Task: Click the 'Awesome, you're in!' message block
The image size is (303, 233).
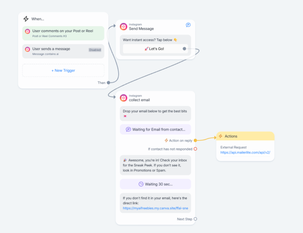Action: click(155, 165)
